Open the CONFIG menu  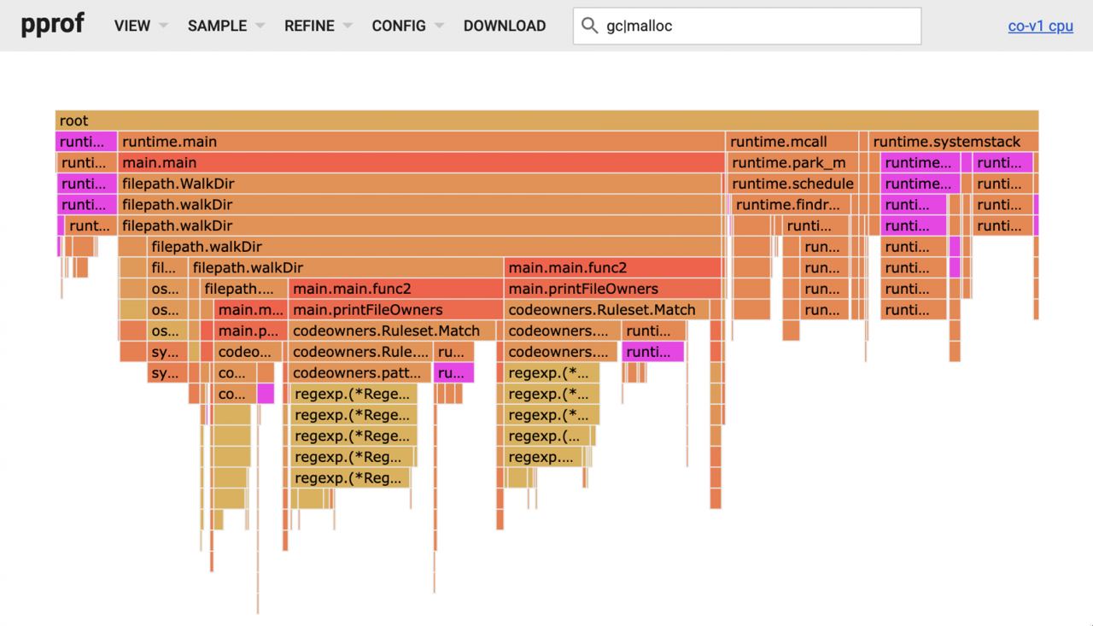click(x=408, y=26)
